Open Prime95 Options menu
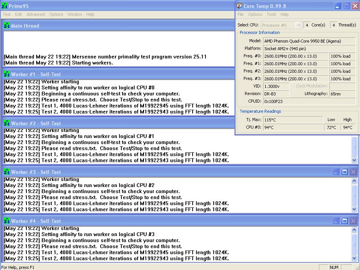This screenshot has width=360, height=270. coord(56,14)
